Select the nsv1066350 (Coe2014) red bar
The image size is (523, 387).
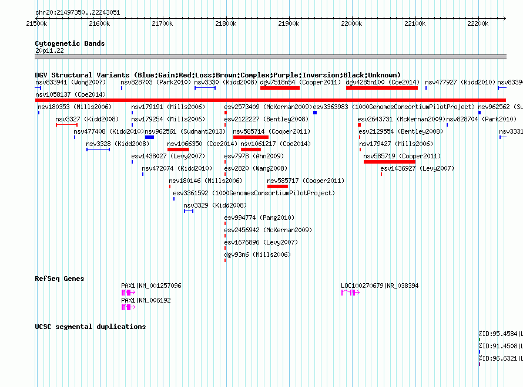click(178, 150)
